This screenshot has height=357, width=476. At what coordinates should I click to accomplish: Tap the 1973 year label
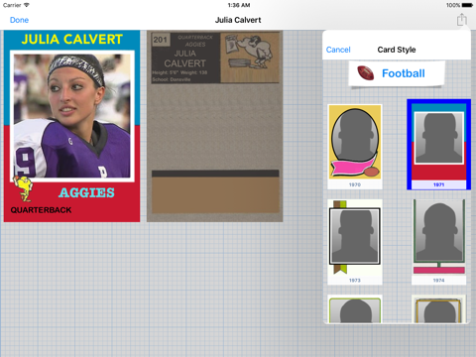pos(355,281)
